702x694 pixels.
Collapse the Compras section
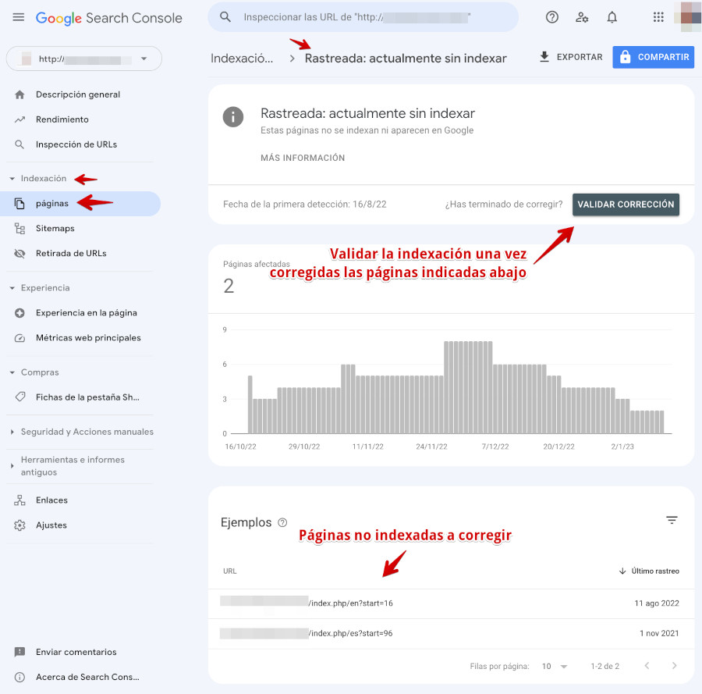click(x=12, y=372)
